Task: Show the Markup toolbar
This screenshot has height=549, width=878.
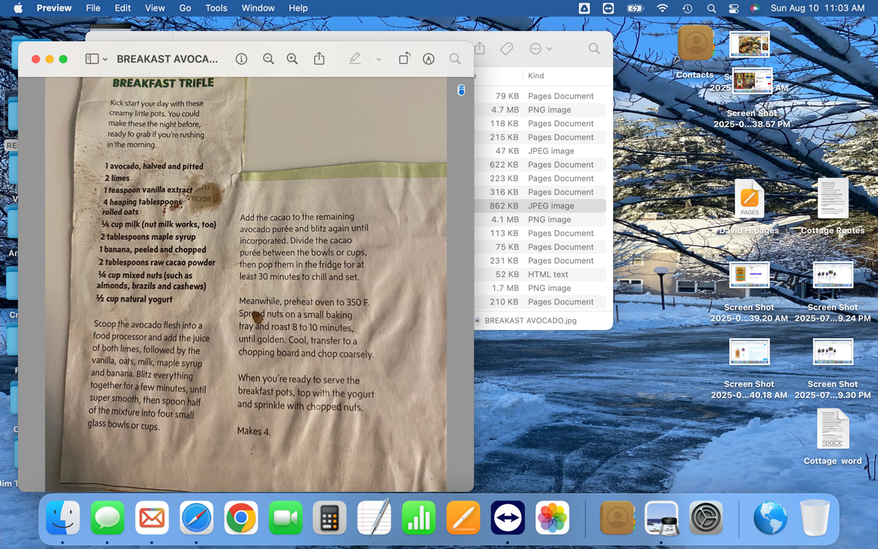Action: click(429, 59)
